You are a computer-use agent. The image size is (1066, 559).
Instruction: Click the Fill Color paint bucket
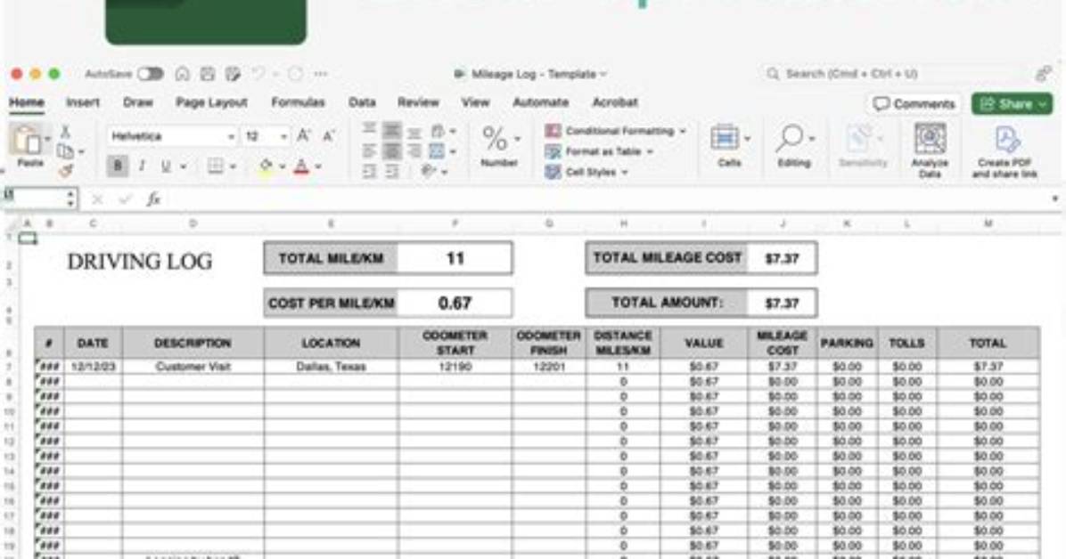[266, 166]
